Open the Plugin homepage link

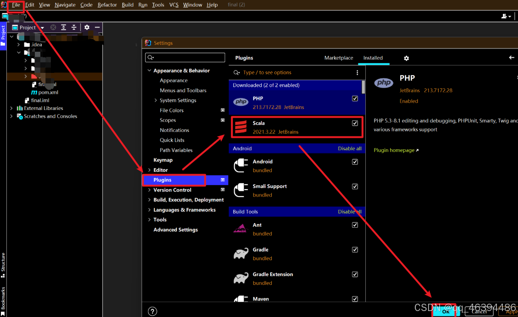(x=396, y=150)
